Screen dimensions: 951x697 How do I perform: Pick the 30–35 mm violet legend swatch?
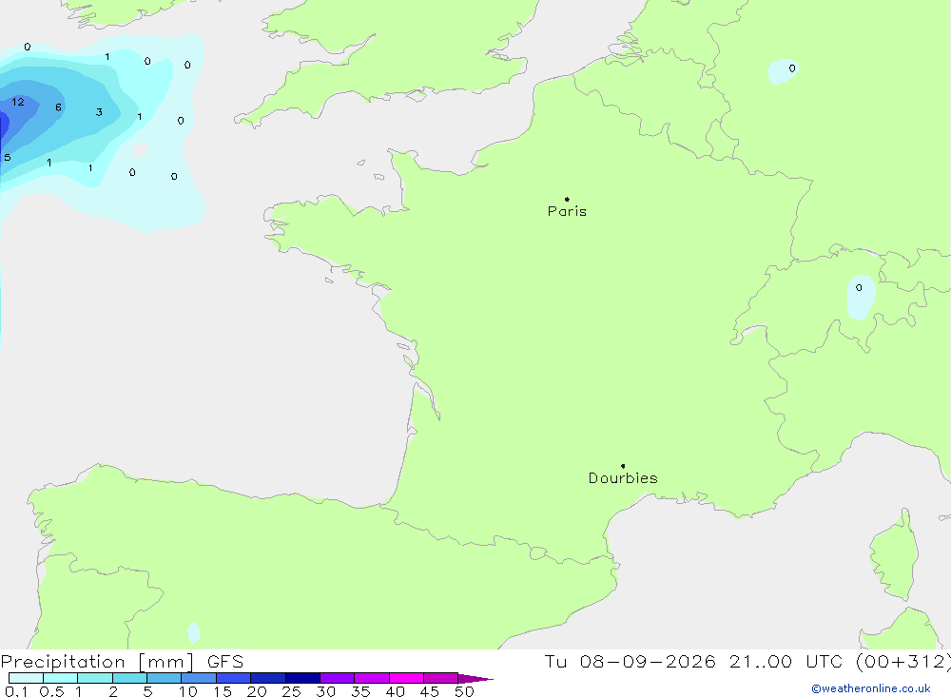pyautogui.click(x=337, y=678)
